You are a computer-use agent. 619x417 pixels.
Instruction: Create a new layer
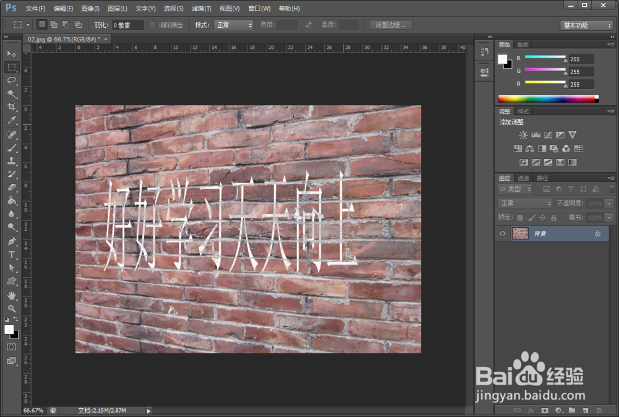tap(585, 410)
